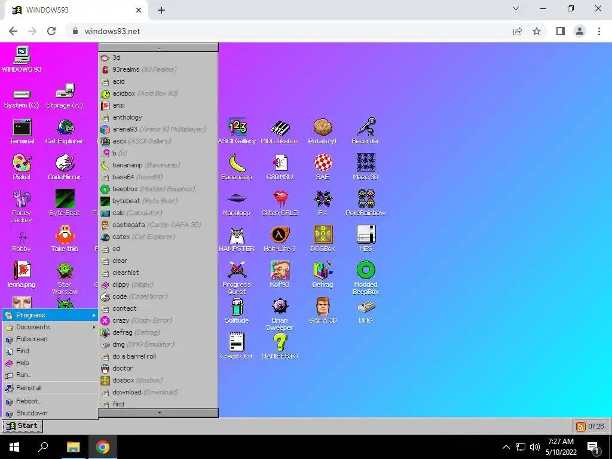
Task: Open PokéRainbow icon
Action: click(x=366, y=203)
